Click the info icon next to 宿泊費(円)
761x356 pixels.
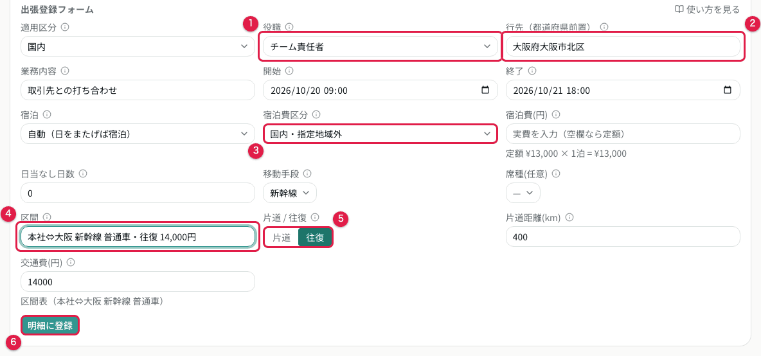556,114
